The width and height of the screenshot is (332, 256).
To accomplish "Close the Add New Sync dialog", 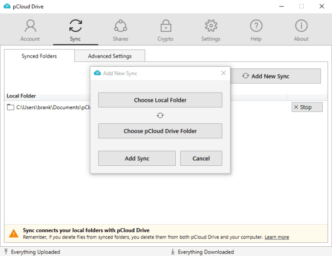I will (x=224, y=73).
